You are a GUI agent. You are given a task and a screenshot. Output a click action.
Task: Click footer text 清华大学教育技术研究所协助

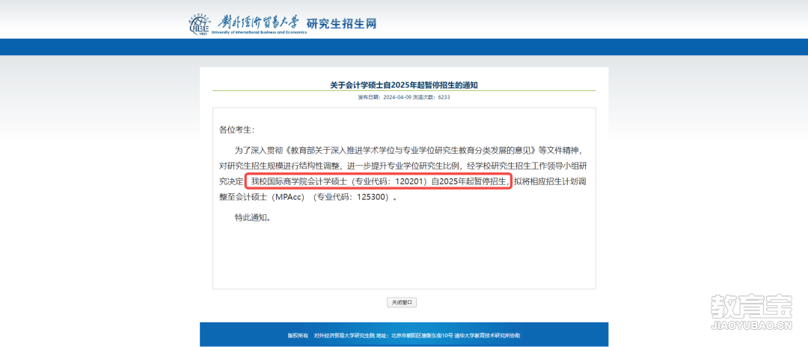point(488,335)
